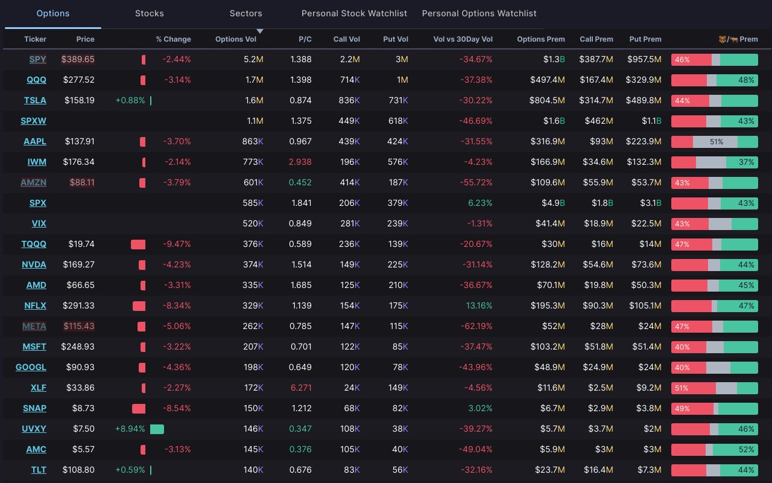Sort by the Vol vs 30Day Vol column

pyautogui.click(x=463, y=39)
